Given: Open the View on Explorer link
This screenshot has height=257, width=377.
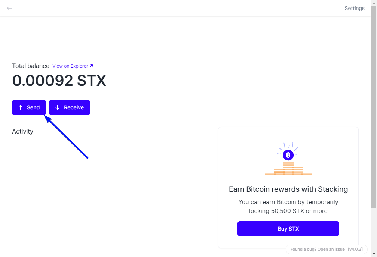Looking at the screenshot, I should [x=70, y=66].
